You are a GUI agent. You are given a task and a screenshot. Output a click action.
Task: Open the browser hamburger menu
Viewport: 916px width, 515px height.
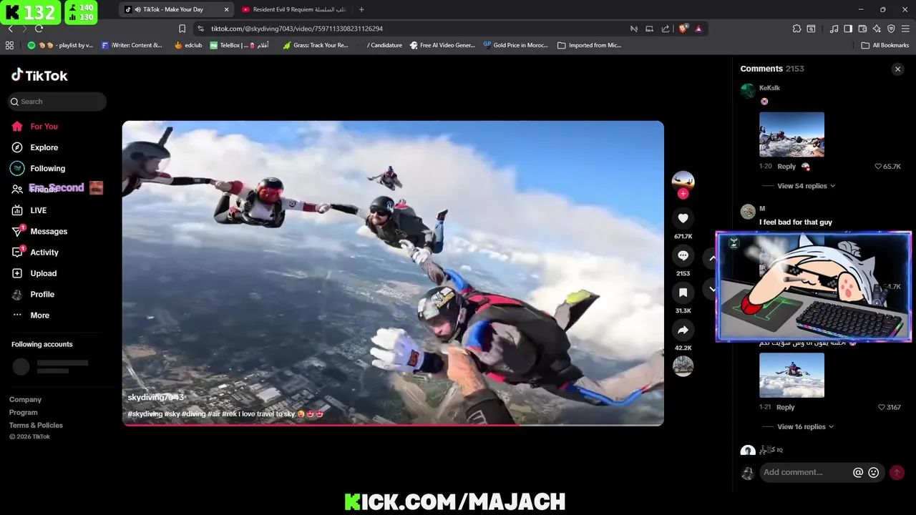(x=906, y=29)
